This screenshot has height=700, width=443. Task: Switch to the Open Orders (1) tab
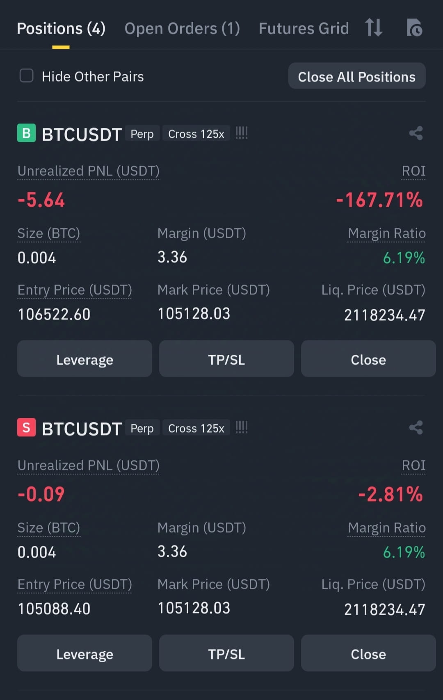(x=182, y=29)
